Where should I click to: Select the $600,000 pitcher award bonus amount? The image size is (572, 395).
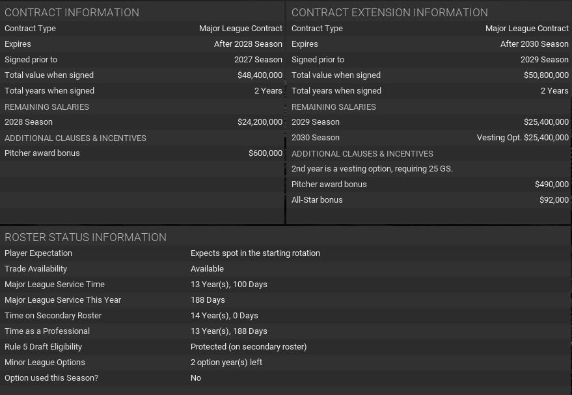pos(266,153)
